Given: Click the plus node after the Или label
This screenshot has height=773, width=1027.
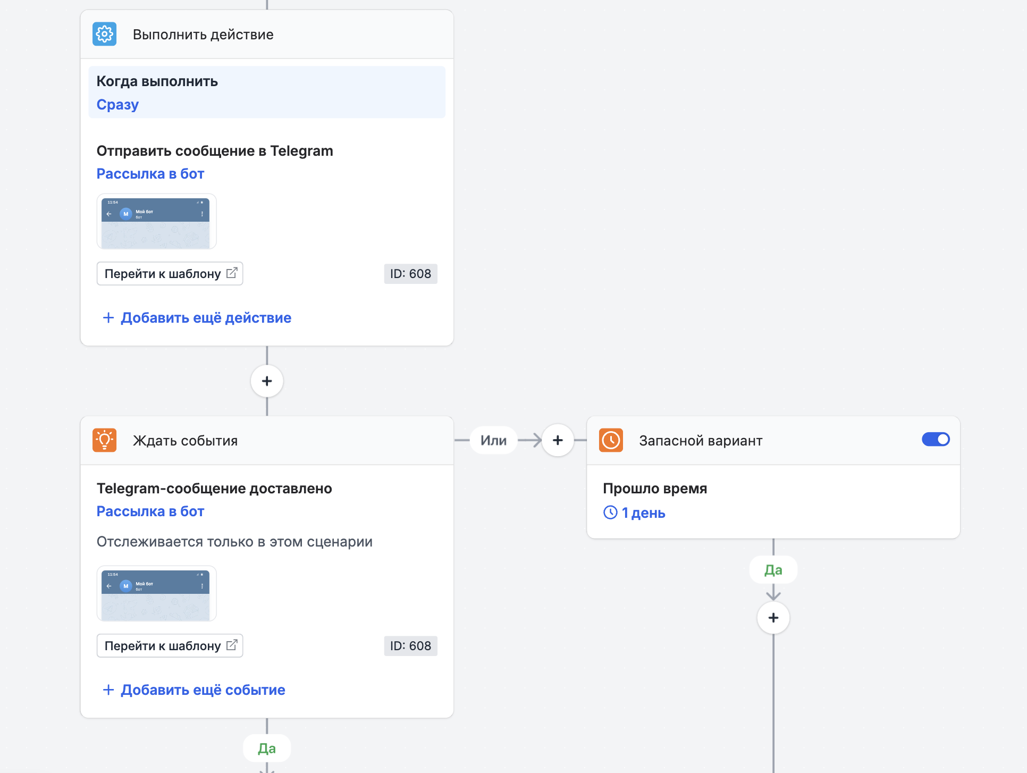Looking at the screenshot, I should point(558,440).
